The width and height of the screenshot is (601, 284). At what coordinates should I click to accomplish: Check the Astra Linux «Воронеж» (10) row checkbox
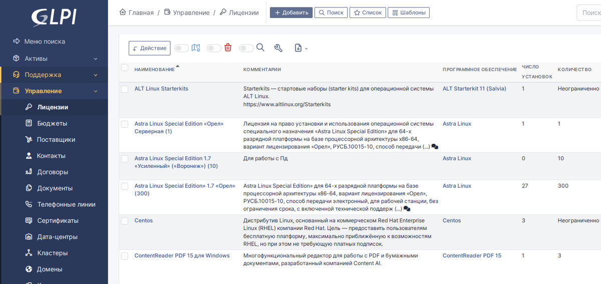pyautogui.click(x=125, y=159)
